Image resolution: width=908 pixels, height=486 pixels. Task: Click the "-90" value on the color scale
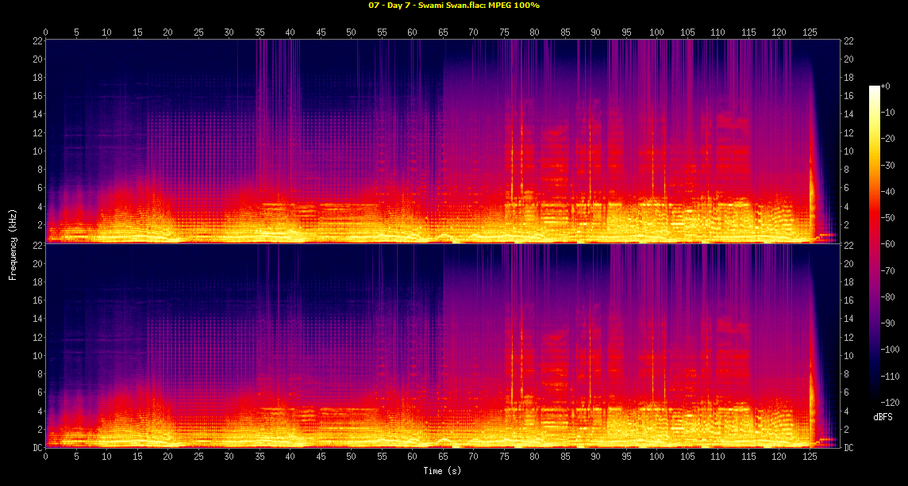[887, 323]
